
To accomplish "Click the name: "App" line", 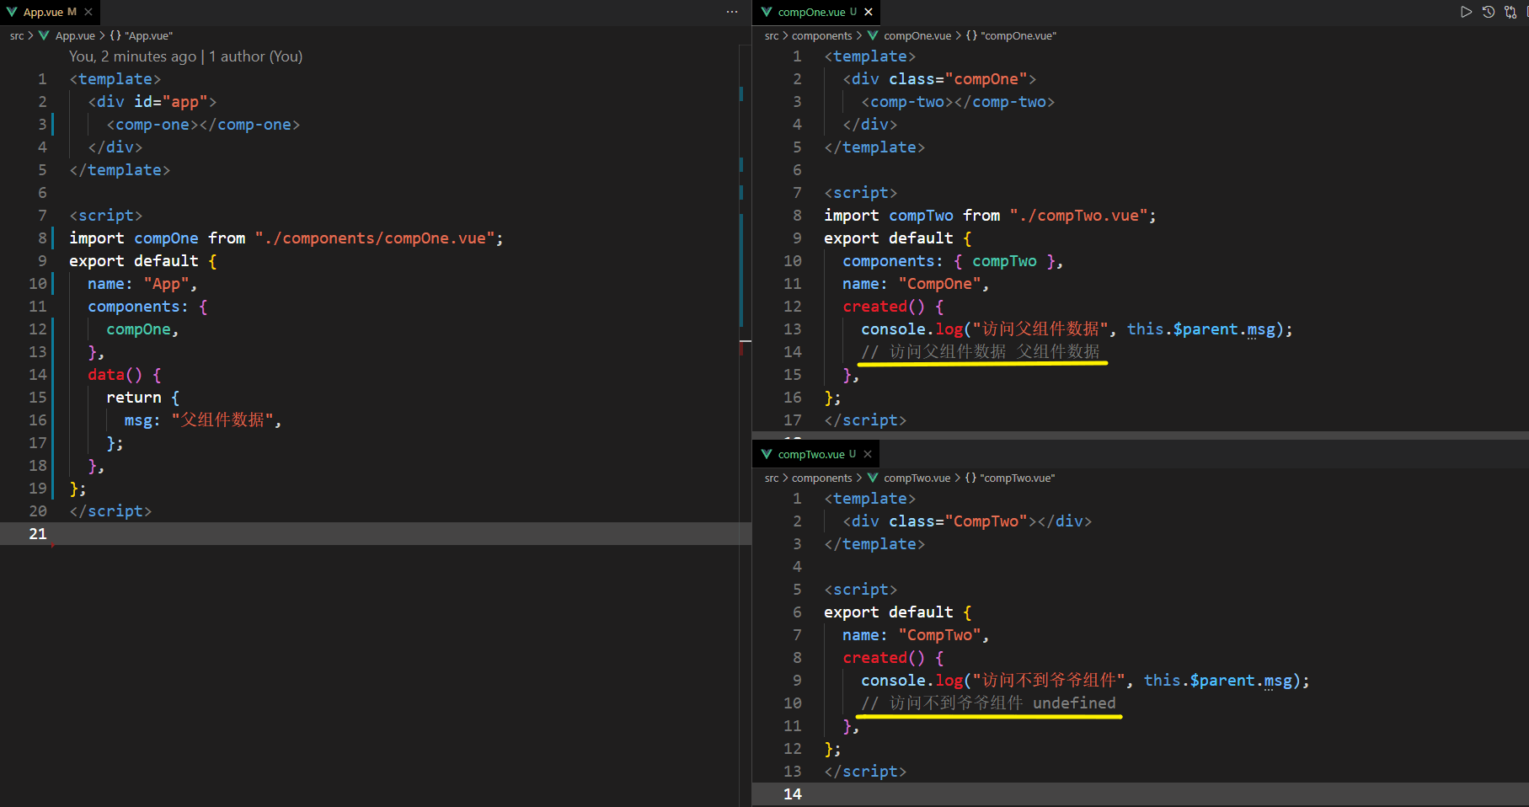I will [142, 284].
